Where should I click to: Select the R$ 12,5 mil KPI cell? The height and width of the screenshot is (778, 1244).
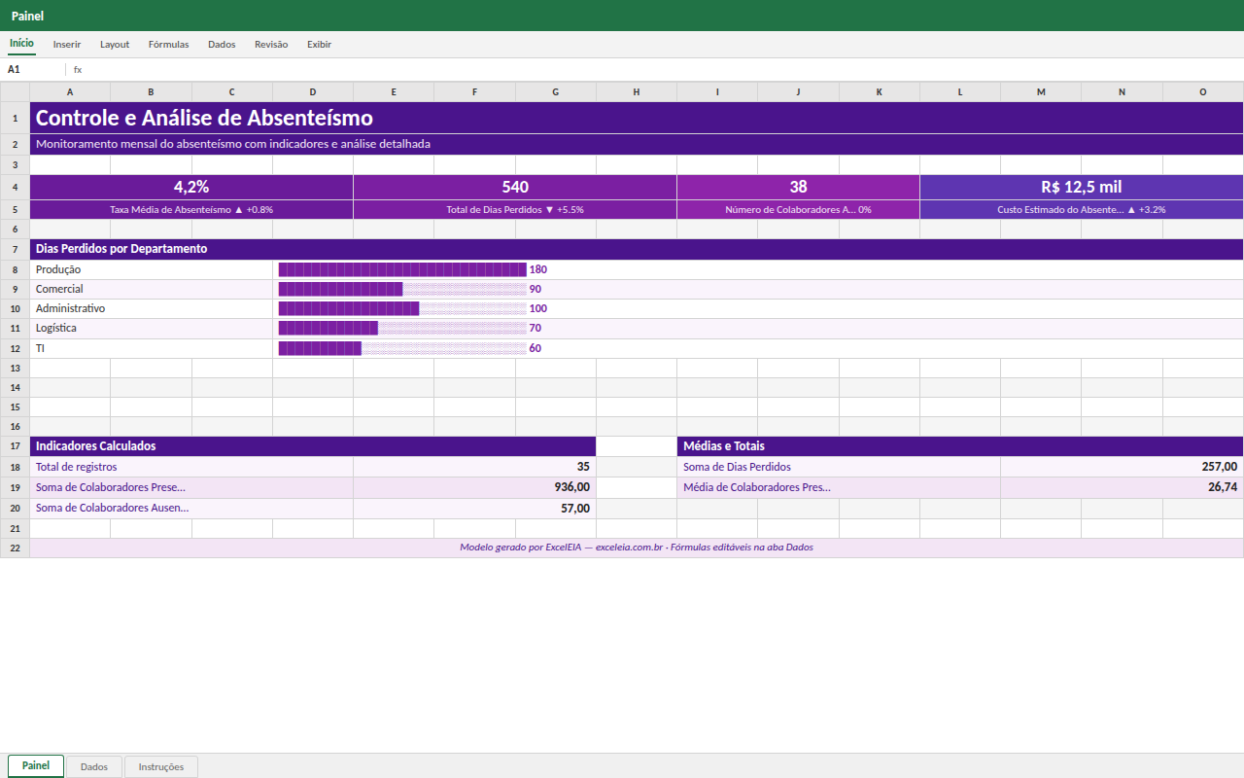1082,188
